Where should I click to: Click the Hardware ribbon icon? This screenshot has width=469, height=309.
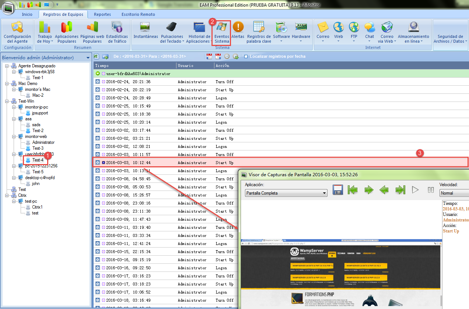301,27
